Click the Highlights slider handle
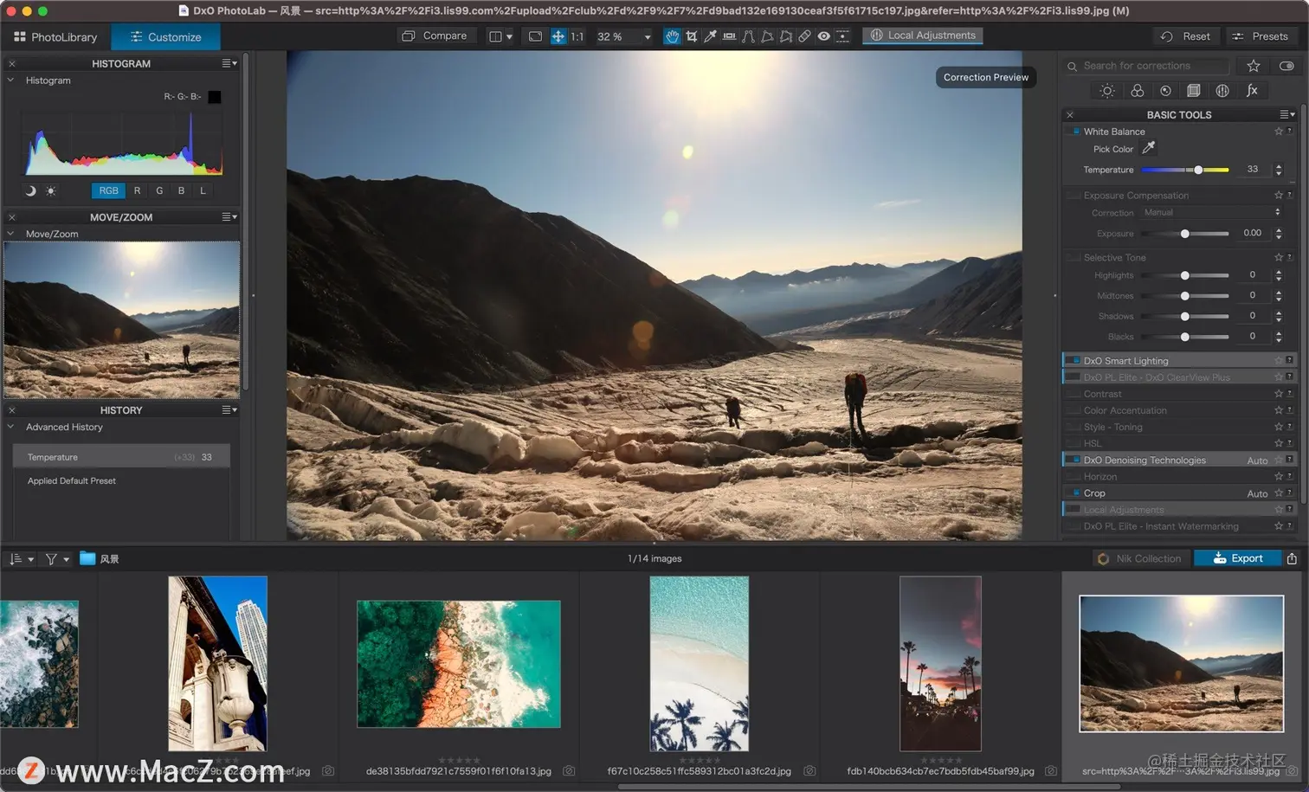Viewport: 1309px width, 792px height. pyautogui.click(x=1184, y=275)
